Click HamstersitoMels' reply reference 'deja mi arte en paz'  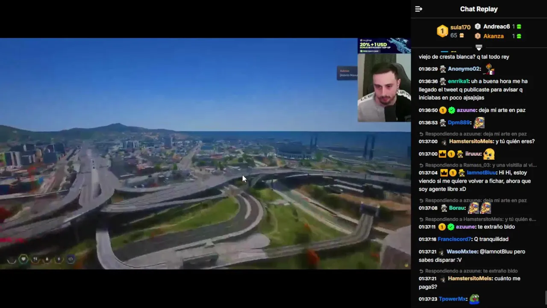(476, 134)
